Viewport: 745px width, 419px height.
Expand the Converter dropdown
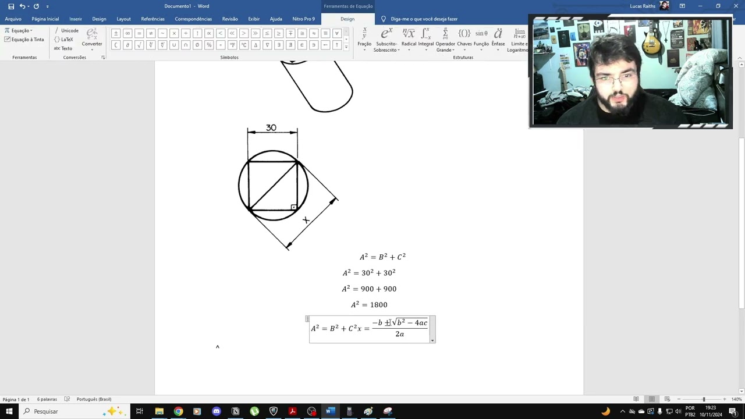92,40
